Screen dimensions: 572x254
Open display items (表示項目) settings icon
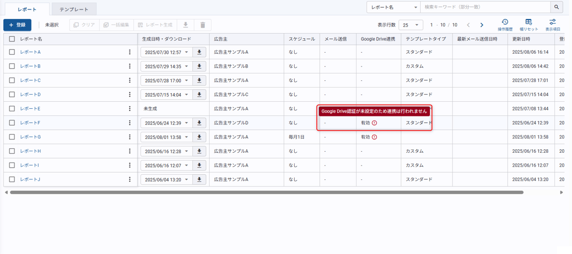tap(553, 25)
